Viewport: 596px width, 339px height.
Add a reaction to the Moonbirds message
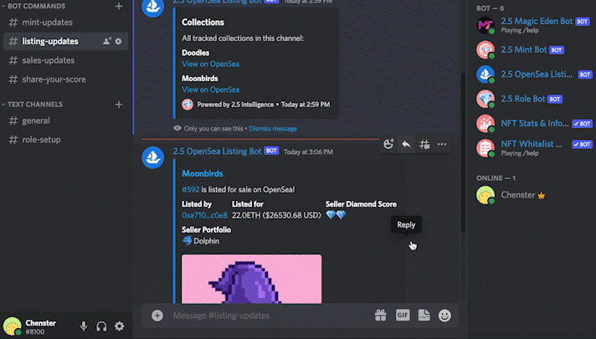pos(388,144)
